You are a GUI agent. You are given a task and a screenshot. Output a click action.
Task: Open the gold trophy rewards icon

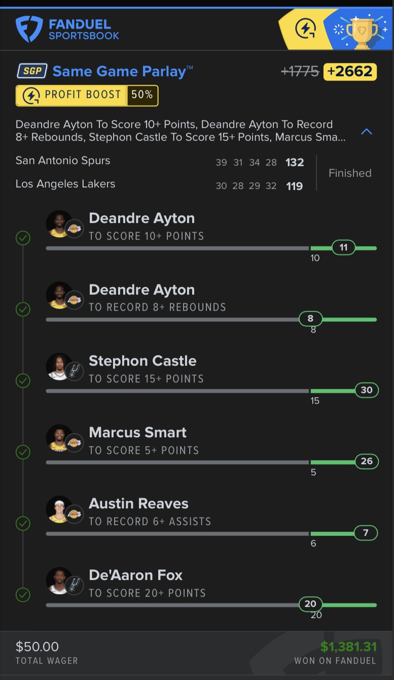[x=362, y=31]
